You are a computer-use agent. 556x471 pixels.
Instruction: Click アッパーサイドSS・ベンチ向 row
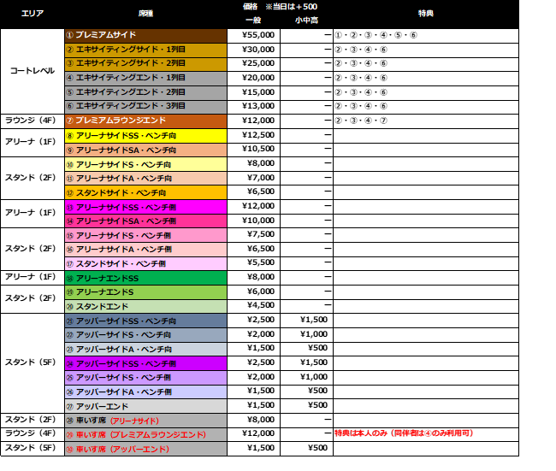pos(145,321)
